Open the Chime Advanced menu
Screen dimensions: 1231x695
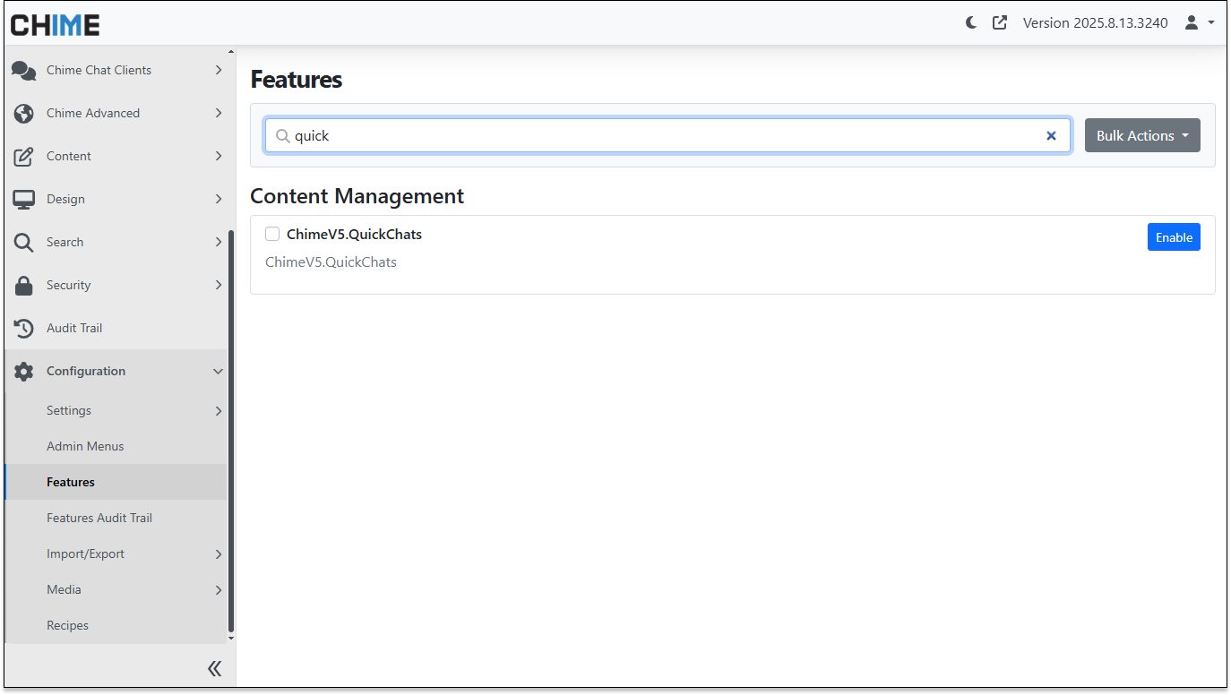116,113
